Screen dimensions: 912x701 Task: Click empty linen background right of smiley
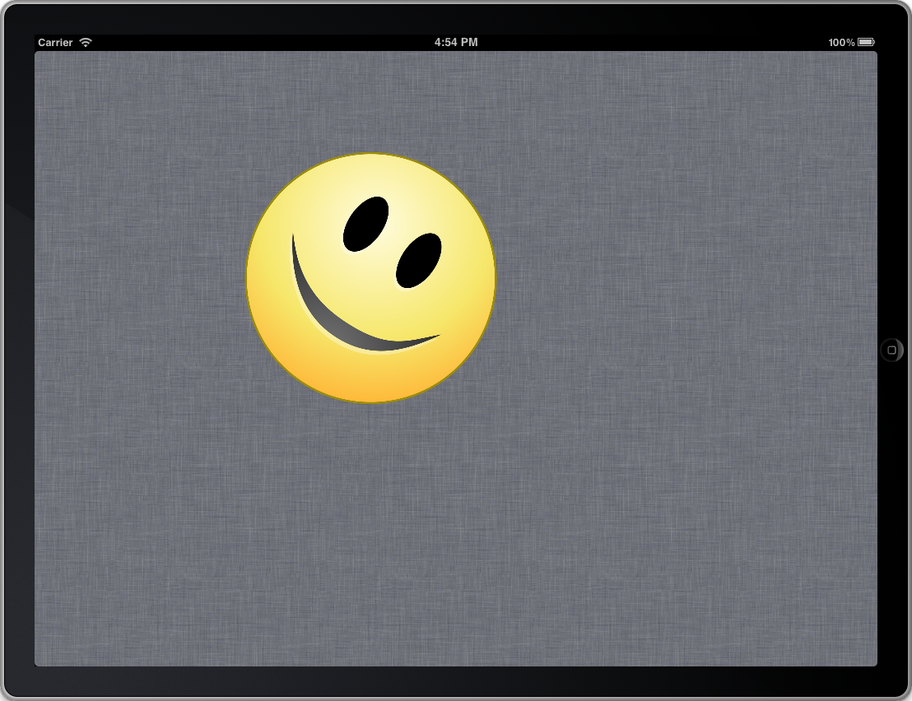(x=675, y=280)
